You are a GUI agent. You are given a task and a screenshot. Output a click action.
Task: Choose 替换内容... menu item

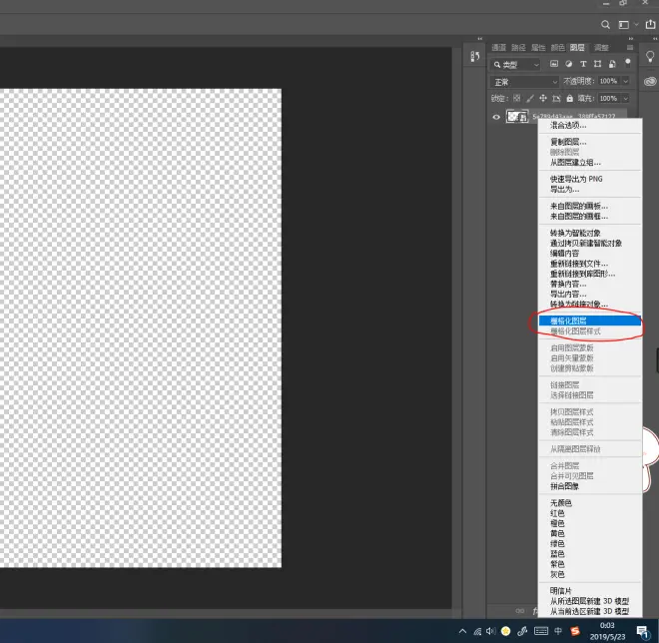click(x=590, y=284)
